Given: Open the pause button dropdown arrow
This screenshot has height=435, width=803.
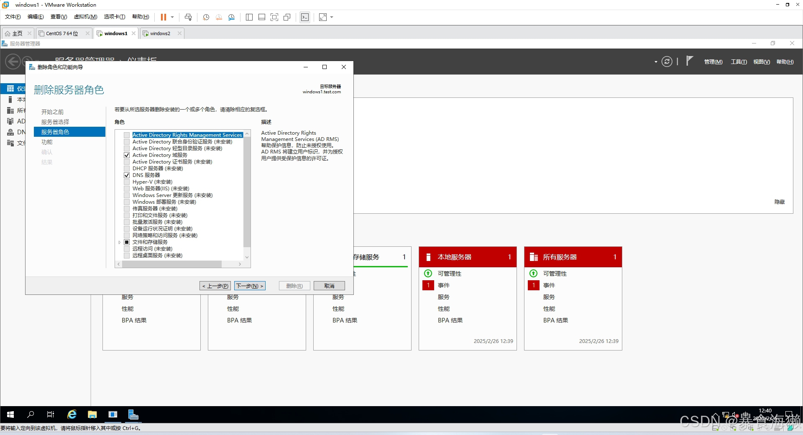Looking at the screenshot, I should point(172,17).
